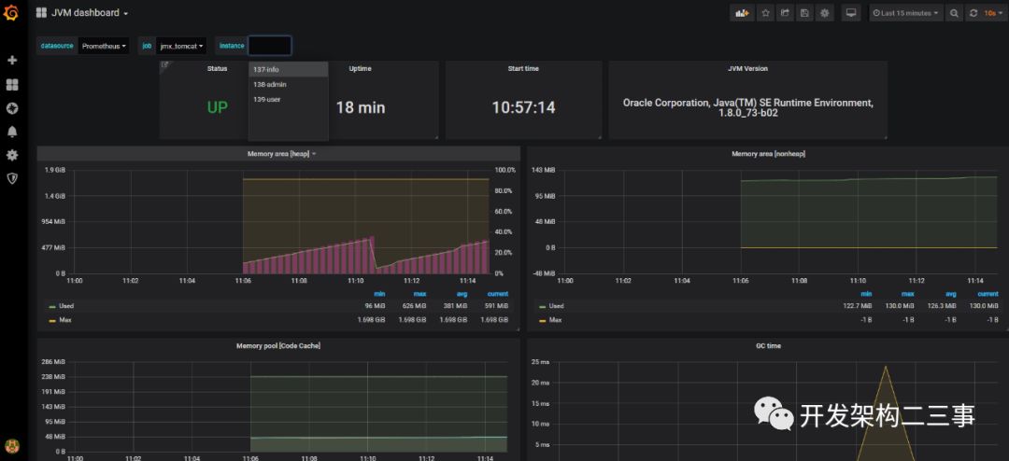The height and width of the screenshot is (461, 1009).
Task: Click the GC time panel title
Action: tap(767, 345)
